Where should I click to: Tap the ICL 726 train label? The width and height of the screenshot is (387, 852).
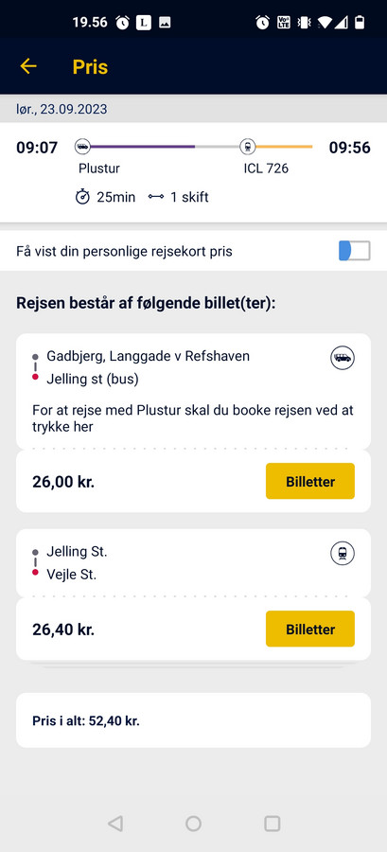click(x=266, y=169)
